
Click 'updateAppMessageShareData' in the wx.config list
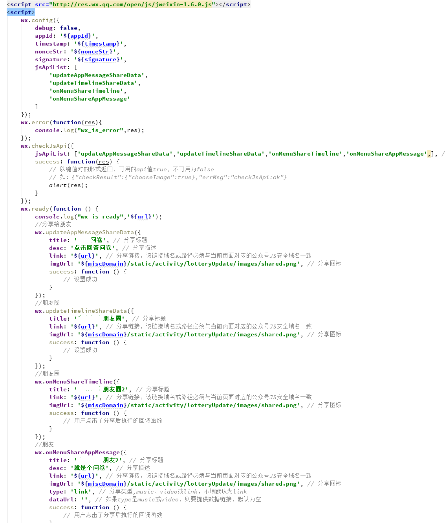tap(97, 75)
